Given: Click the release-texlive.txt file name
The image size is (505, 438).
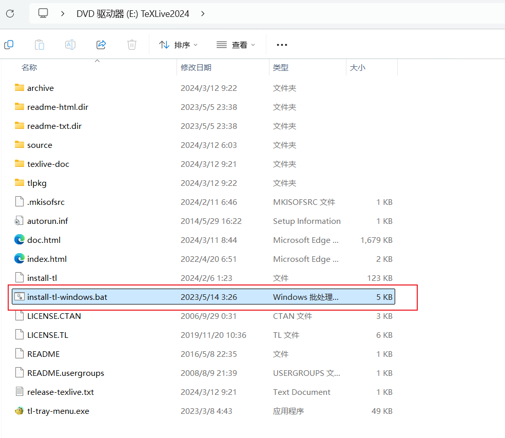Looking at the screenshot, I should pyautogui.click(x=60, y=392).
